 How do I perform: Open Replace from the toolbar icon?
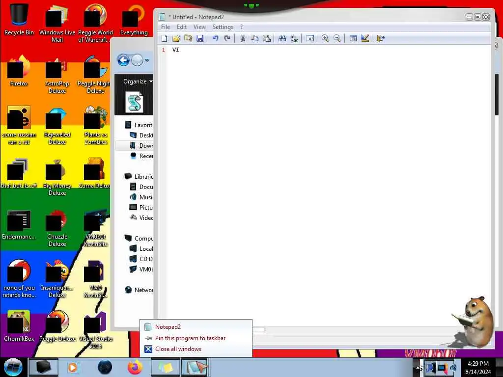294,38
